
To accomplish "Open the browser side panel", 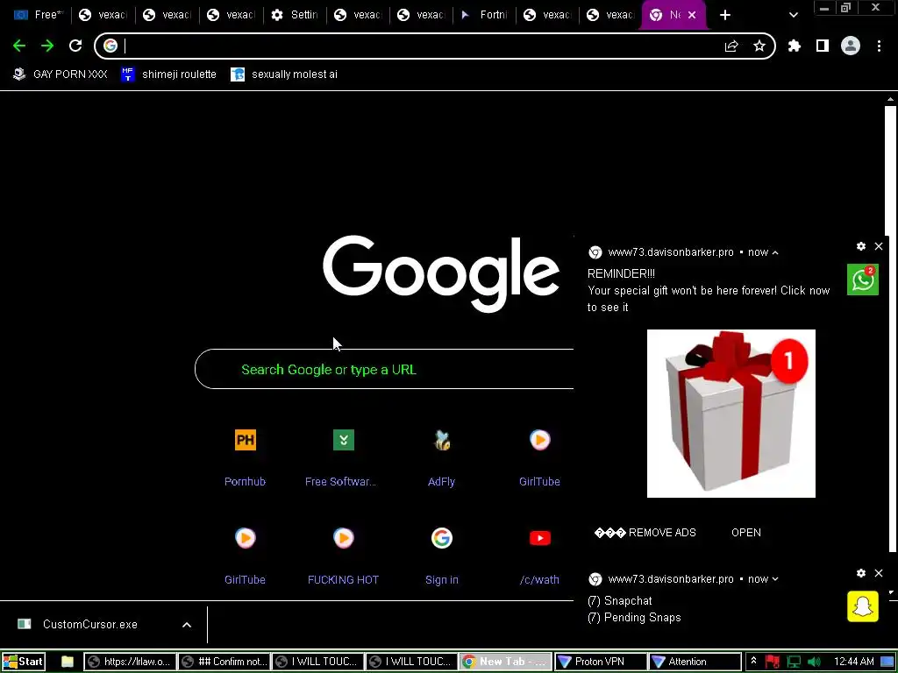I will [x=823, y=46].
